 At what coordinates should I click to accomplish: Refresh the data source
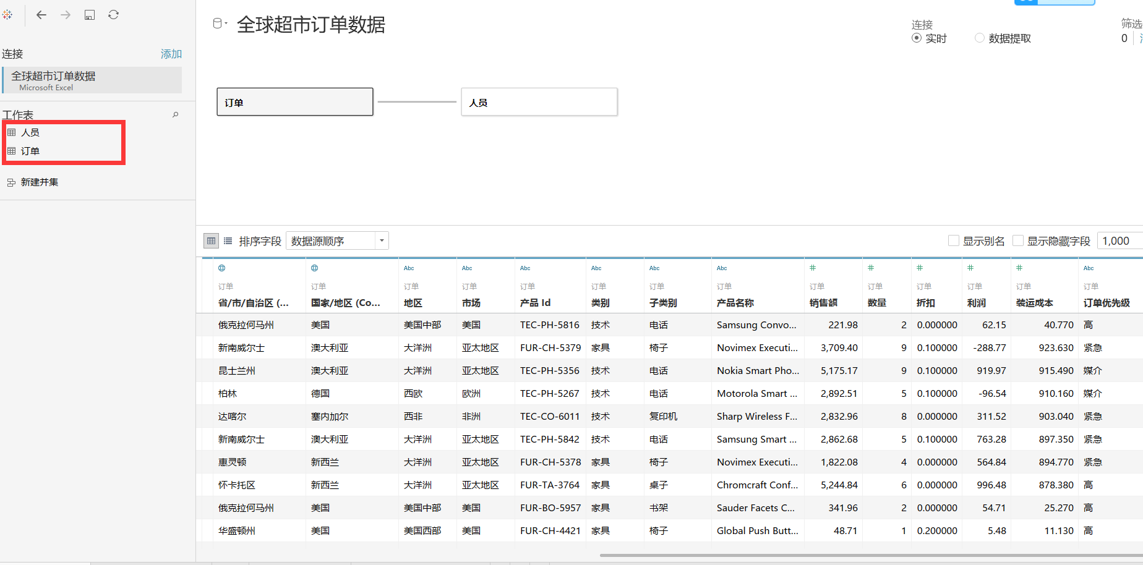[x=113, y=15]
